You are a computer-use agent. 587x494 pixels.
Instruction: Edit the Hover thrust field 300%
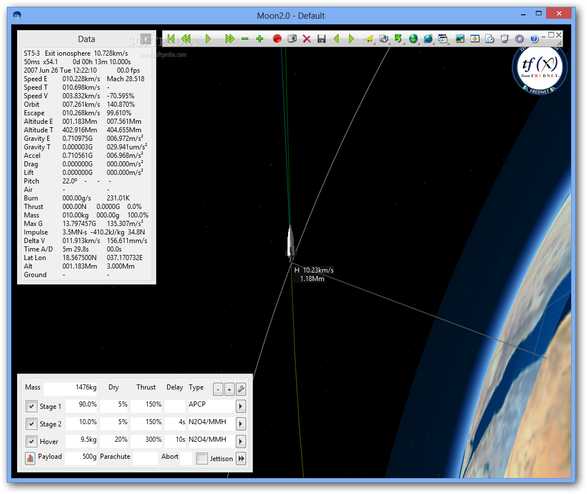click(146, 441)
